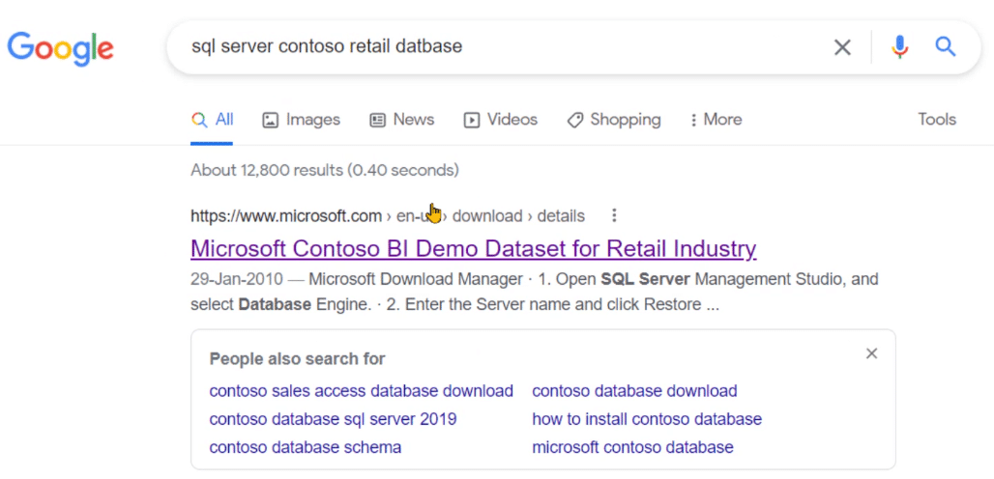
Task: Search how to install contoso database
Action: pyautogui.click(x=647, y=419)
